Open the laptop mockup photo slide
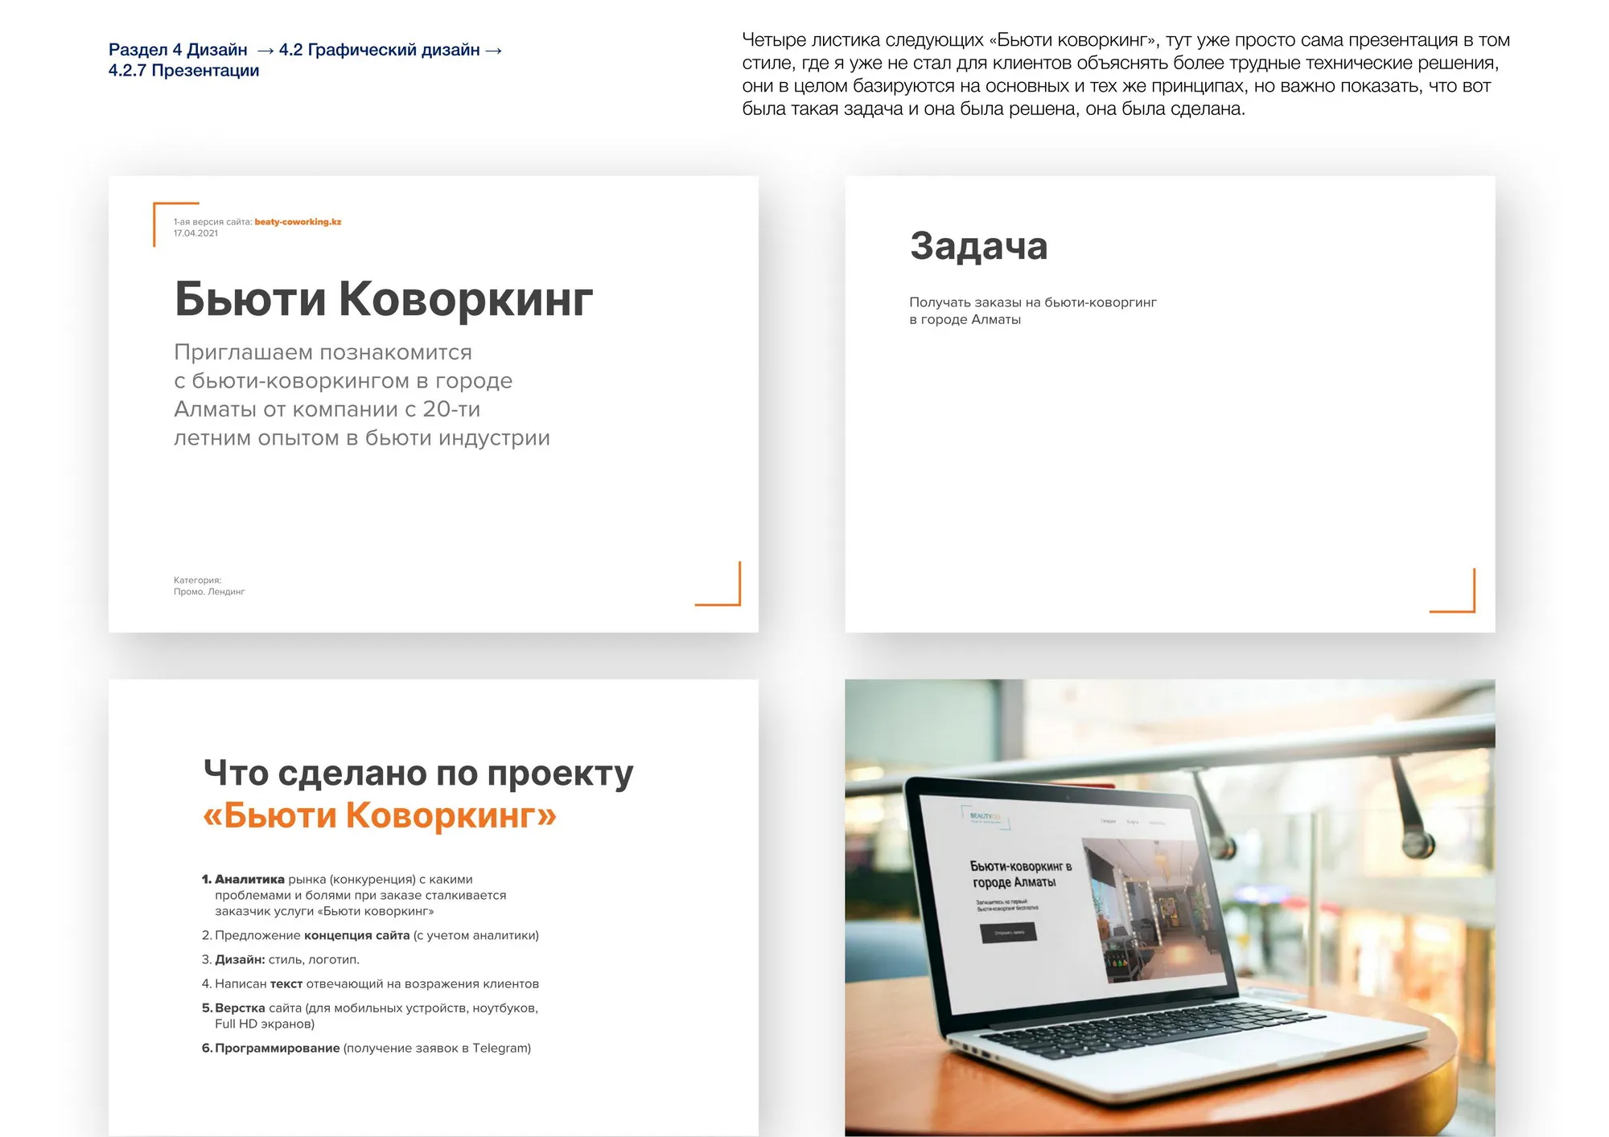 pos(1170,907)
